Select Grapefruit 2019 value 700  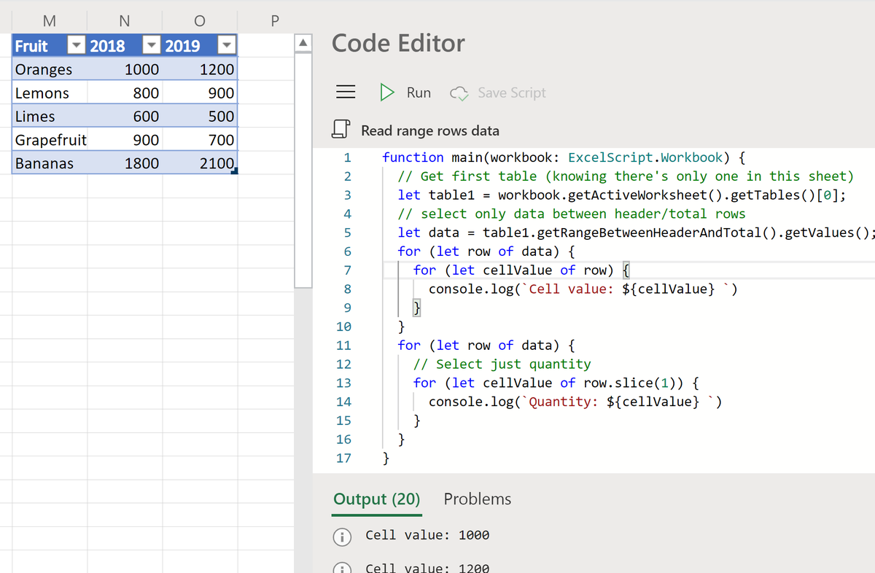[200, 139]
